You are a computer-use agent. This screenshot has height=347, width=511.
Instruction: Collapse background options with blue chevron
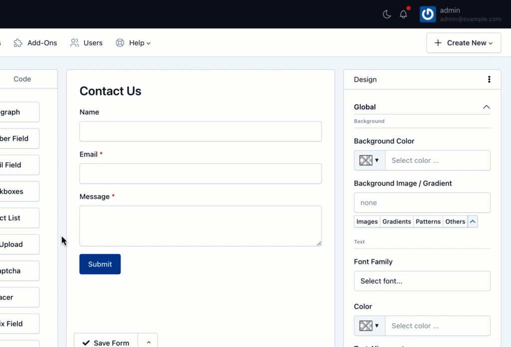pos(473,222)
